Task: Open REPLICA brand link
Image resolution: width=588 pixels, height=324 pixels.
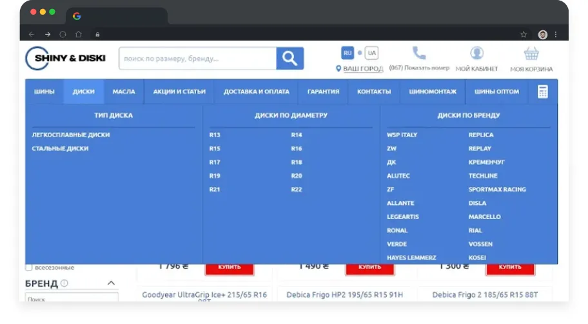Action: click(x=481, y=135)
